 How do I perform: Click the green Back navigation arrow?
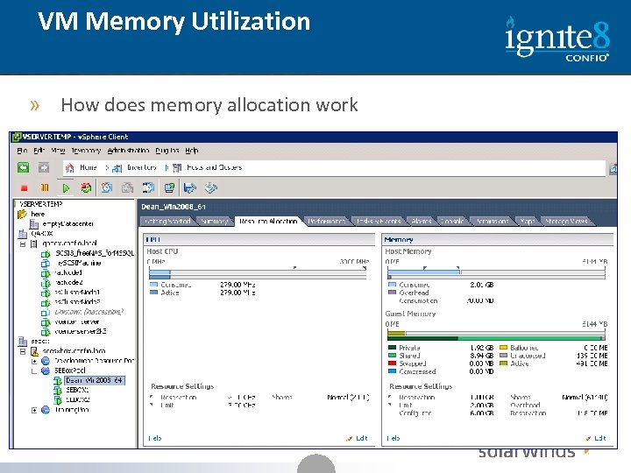tap(24, 167)
